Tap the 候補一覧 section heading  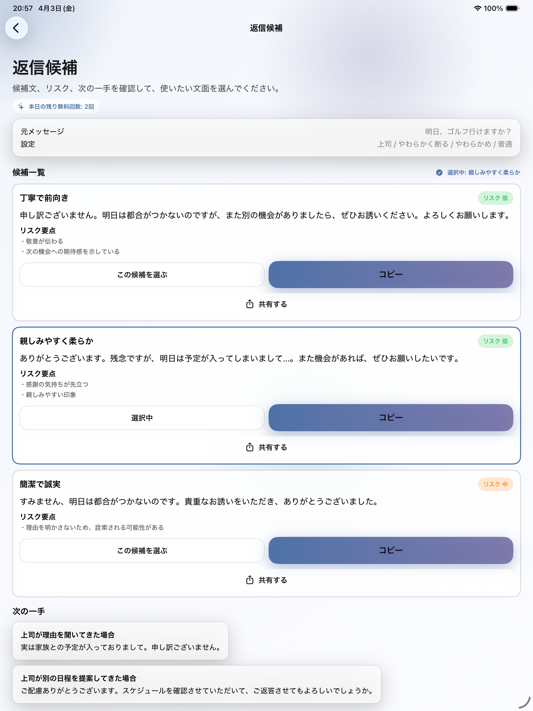point(29,173)
